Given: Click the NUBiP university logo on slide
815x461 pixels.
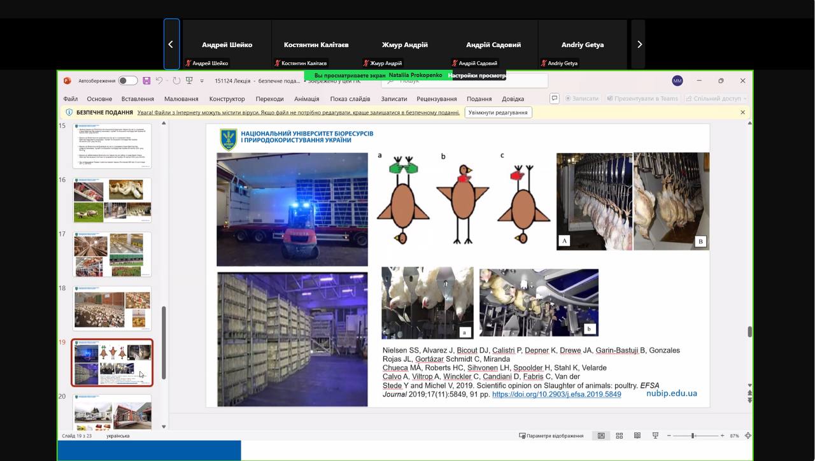Looking at the screenshot, I should coord(228,139).
